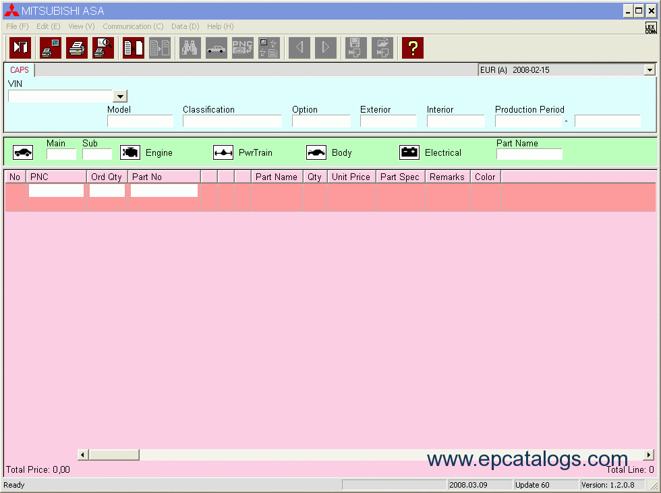Open the Communication (C) menu
The height and width of the screenshot is (493, 661).
pos(134,26)
